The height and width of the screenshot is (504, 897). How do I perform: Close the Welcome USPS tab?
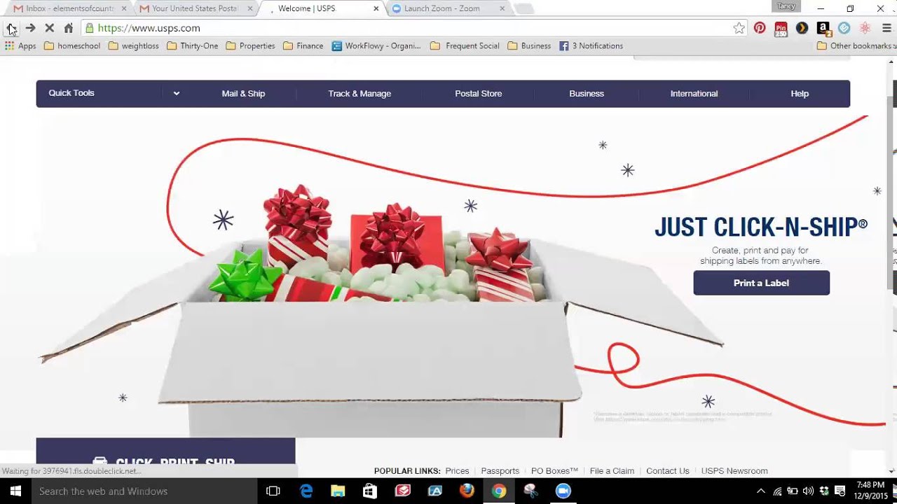376,8
